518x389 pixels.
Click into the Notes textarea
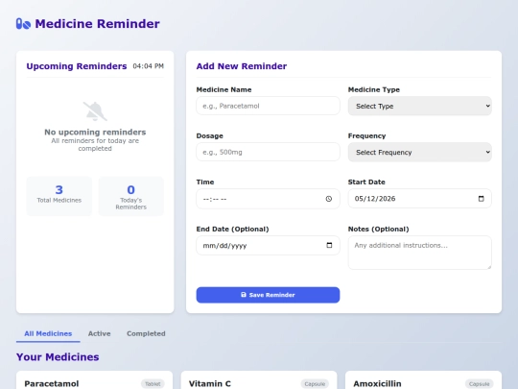tap(419, 253)
